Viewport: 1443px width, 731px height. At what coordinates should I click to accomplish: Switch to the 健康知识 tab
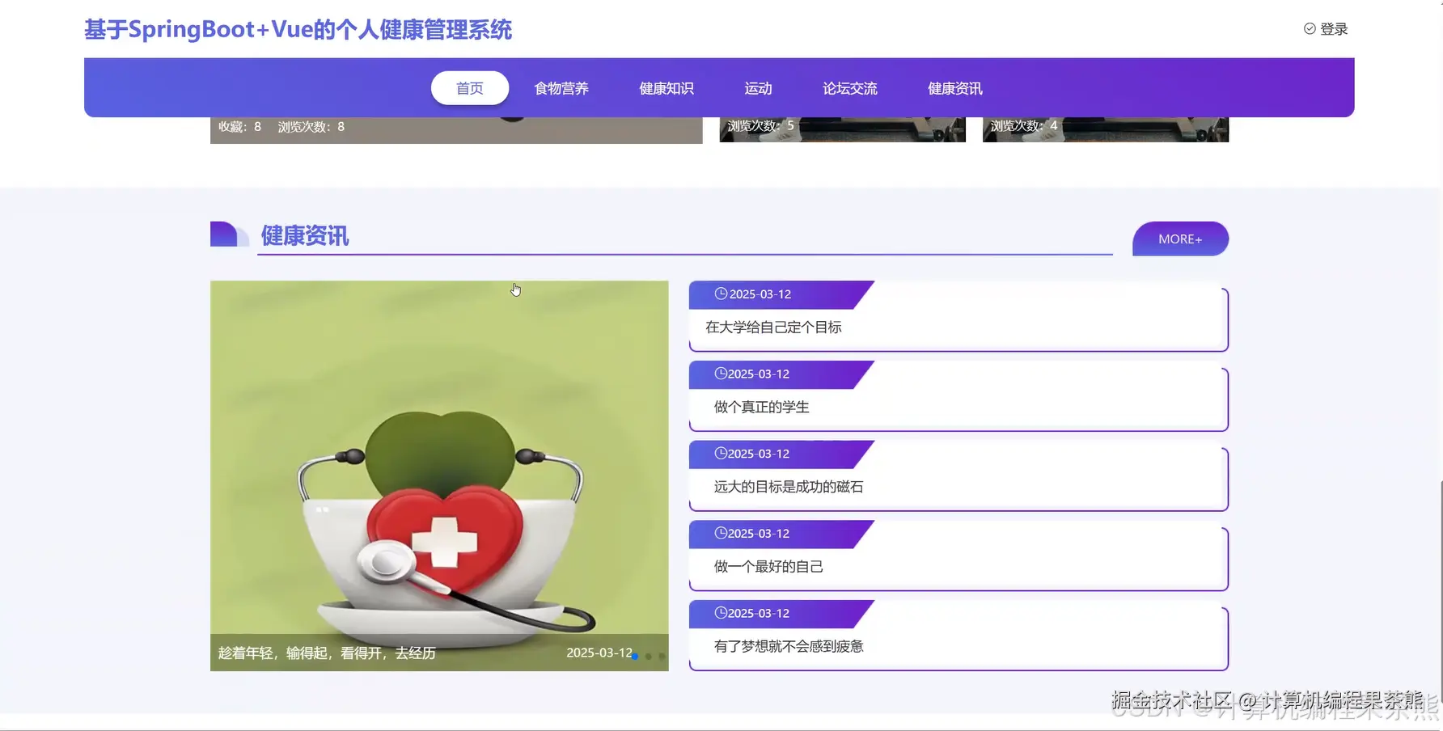(x=666, y=88)
